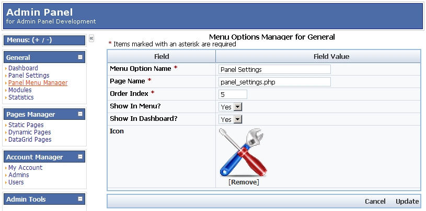Open My Account page
This screenshot has width=426, height=211.
(x=25, y=167)
